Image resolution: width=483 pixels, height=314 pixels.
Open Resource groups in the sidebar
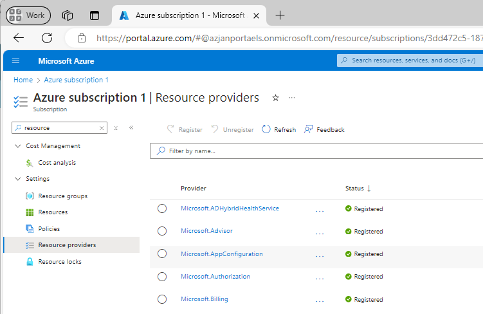63,196
